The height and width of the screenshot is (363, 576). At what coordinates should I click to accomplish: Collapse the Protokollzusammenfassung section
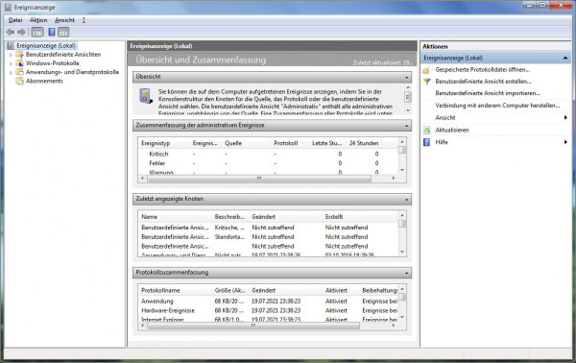point(407,273)
